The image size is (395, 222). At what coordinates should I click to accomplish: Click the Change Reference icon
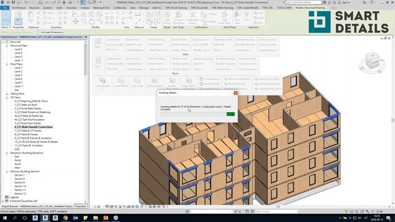178,18
